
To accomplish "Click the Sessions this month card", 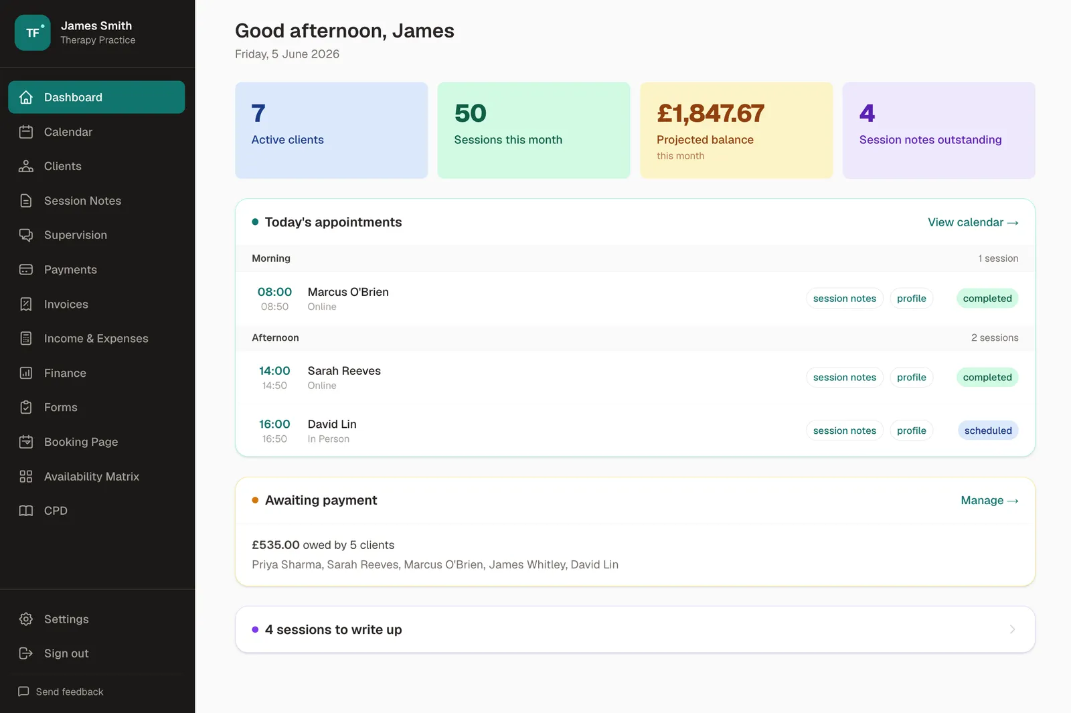I will (x=533, y=131).
